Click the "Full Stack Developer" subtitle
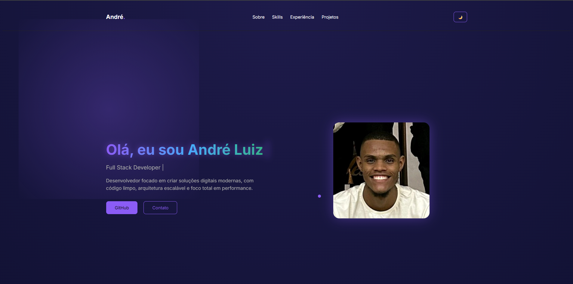The image size is (573, 284). [133, 167]
